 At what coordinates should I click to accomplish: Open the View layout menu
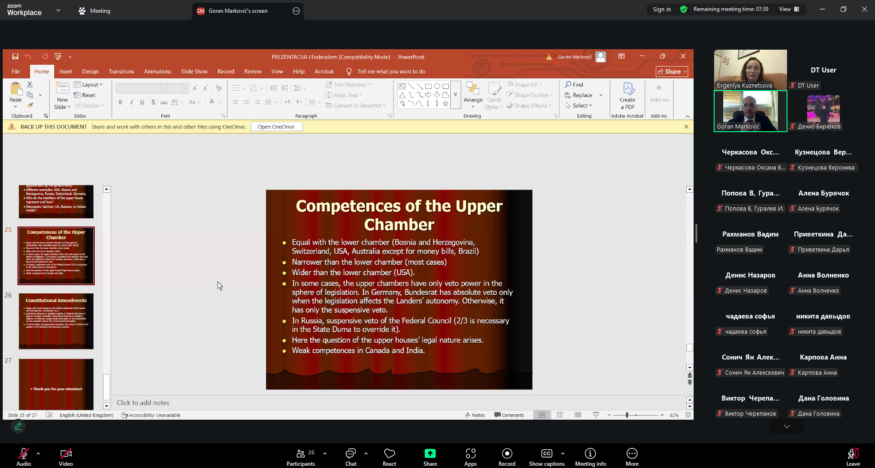pos(789,9)
